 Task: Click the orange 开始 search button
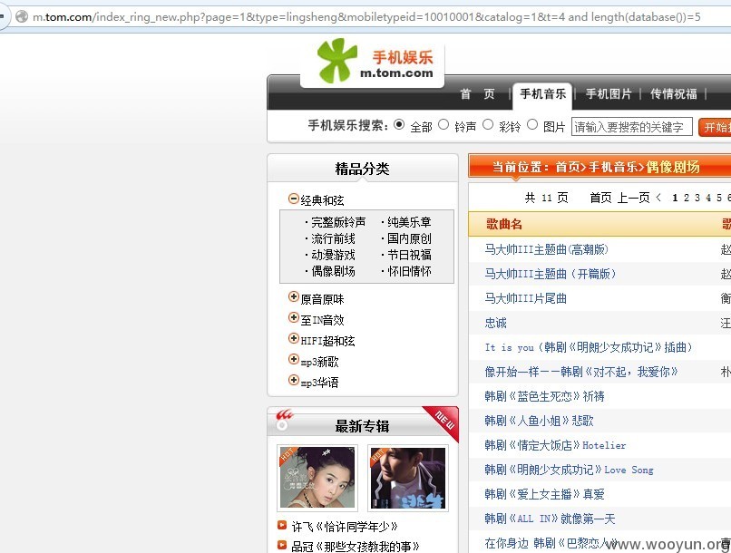(715, 127)
